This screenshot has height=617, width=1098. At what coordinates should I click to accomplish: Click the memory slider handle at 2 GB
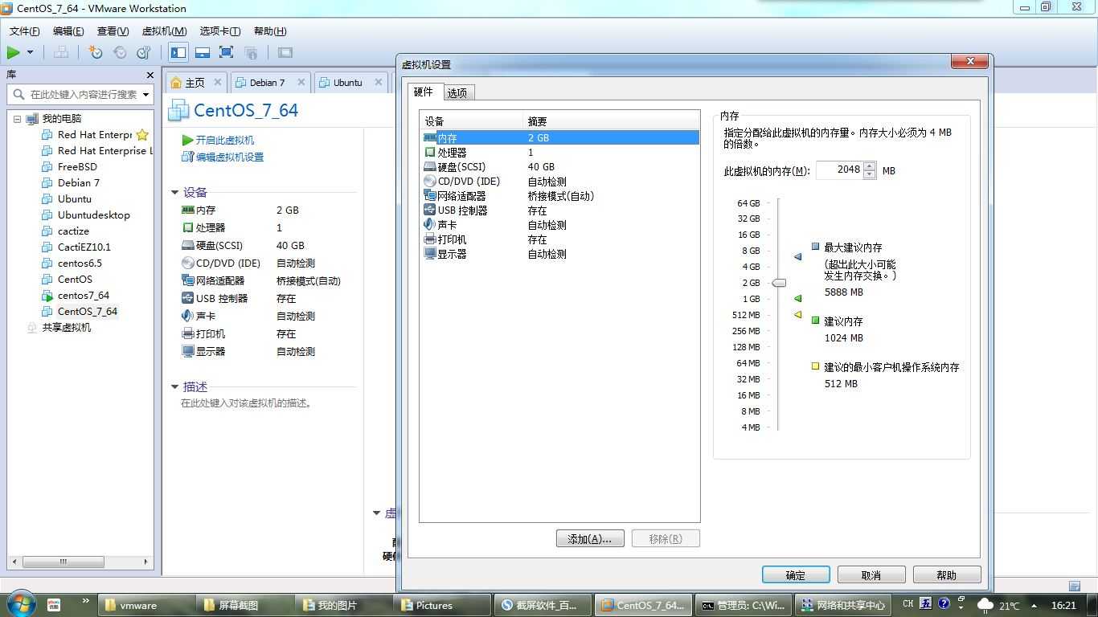click(779, 283)
